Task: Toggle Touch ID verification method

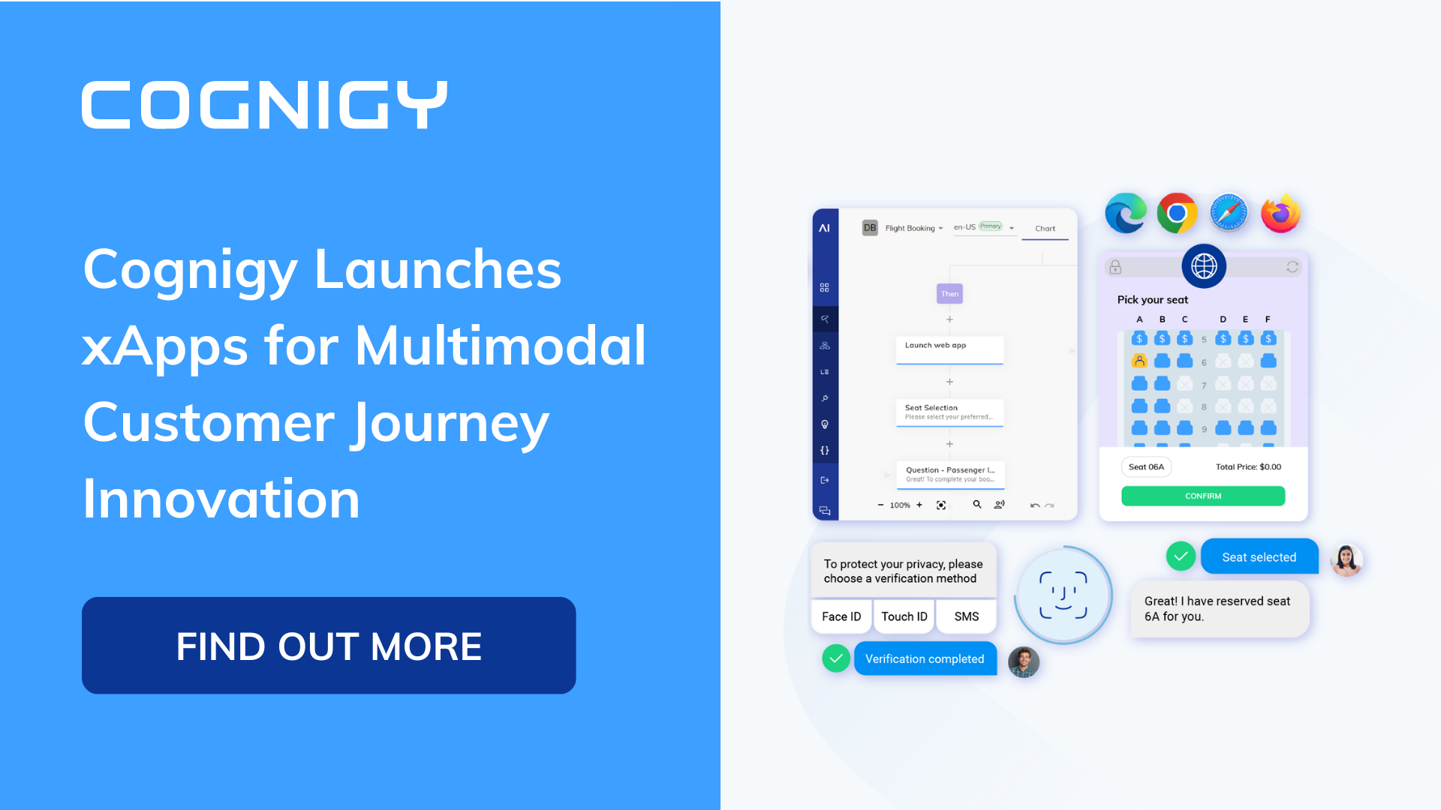Action: pos(904,616)
